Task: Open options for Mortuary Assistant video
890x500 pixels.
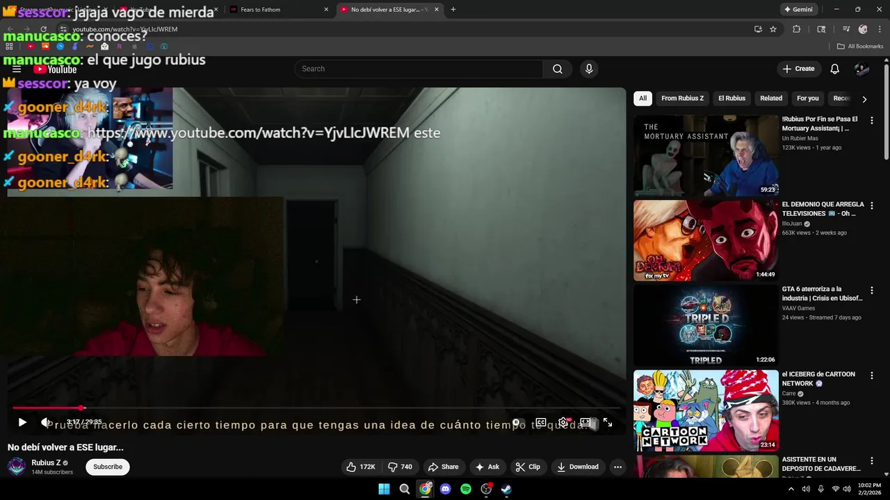Action: pos(871,120)
